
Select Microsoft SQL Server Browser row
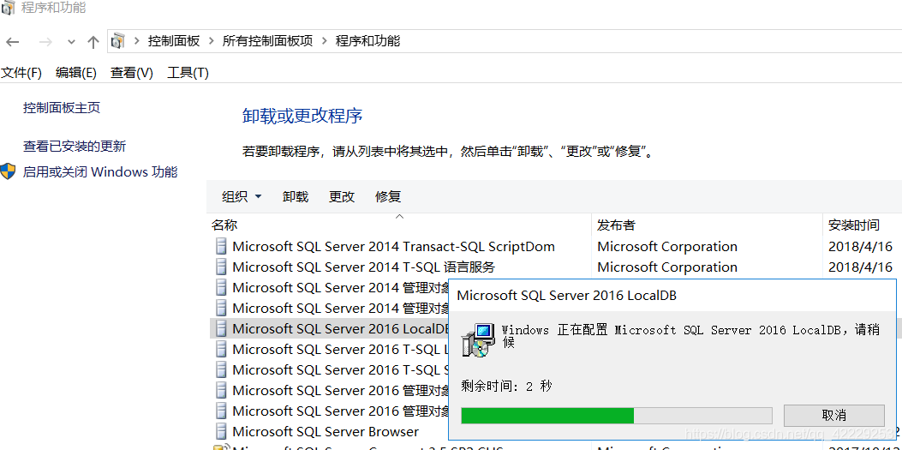click(329, 431)
